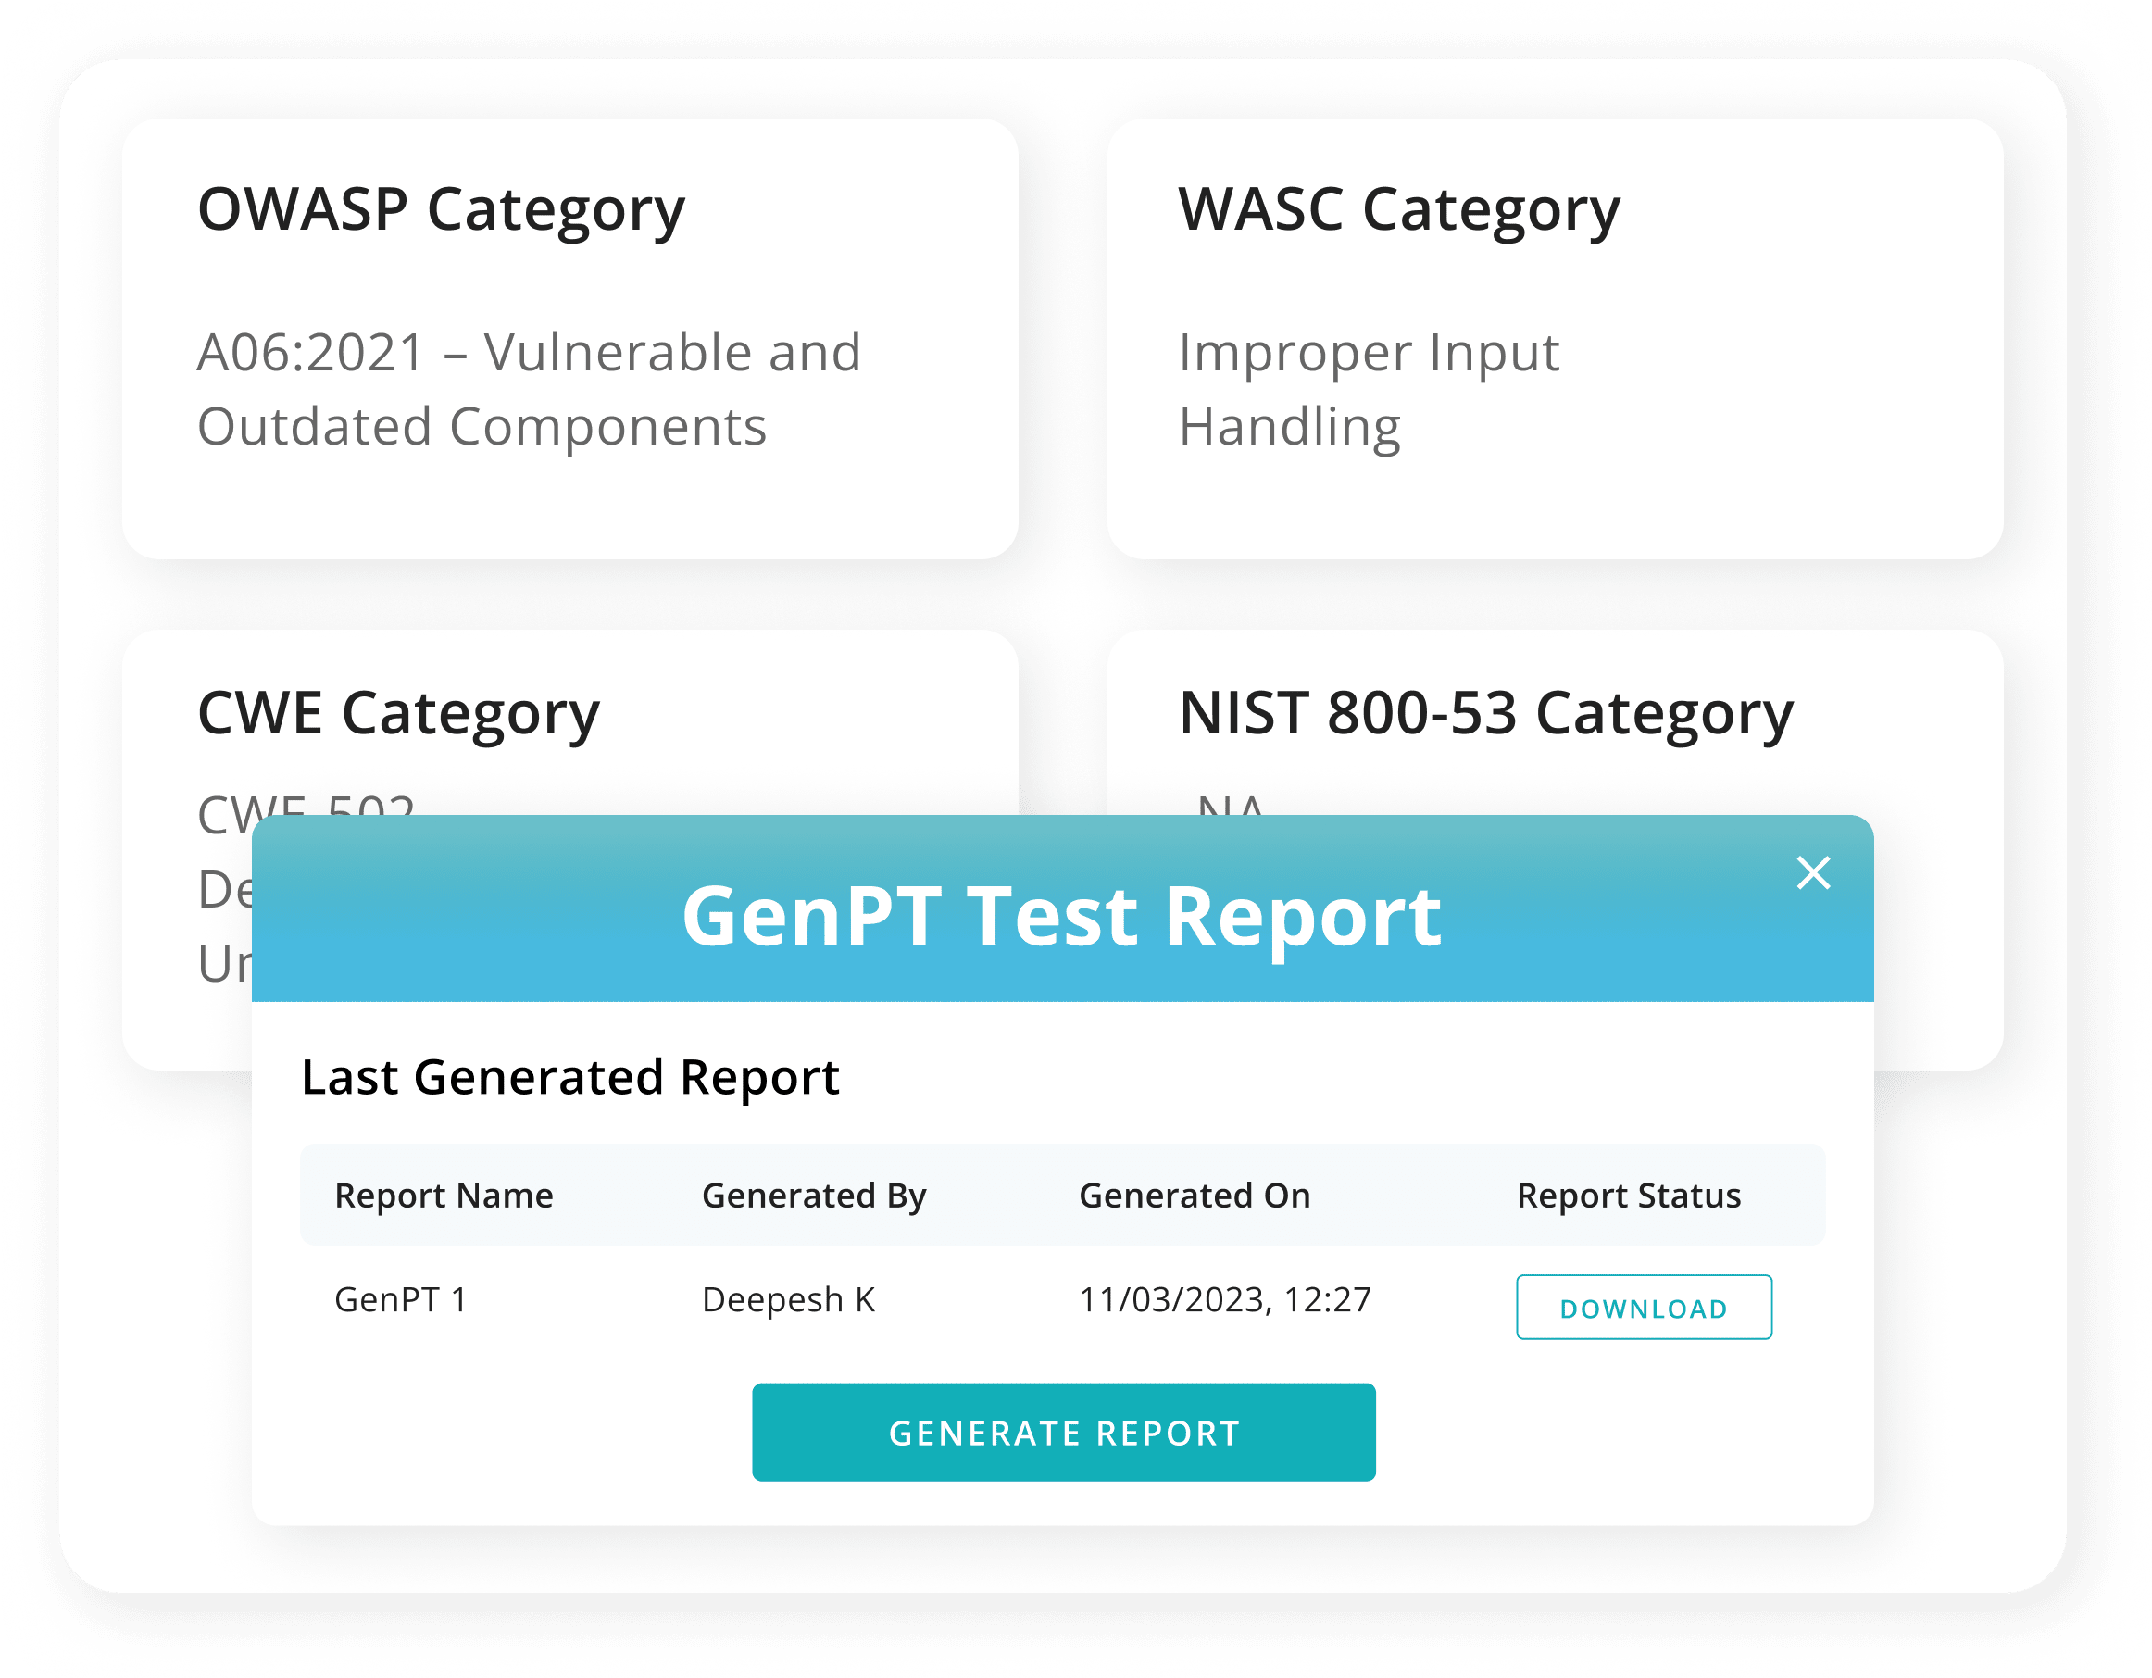2152x1678 pixels.
Task: Click the GENERATE REPORT button
Action: pos(1063,1432)
